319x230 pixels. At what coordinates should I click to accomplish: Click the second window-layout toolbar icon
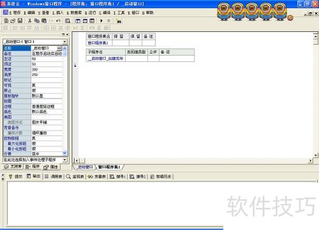pos(85,21)
